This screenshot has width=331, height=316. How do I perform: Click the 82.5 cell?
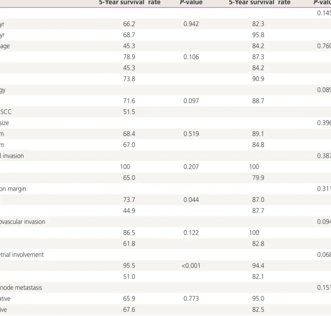click(258, 309)
